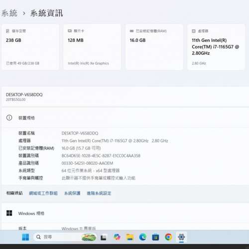This screenshot has height=249, width=249.
Task: Launch Google Chrome from the taskbar
Action: 168,237
